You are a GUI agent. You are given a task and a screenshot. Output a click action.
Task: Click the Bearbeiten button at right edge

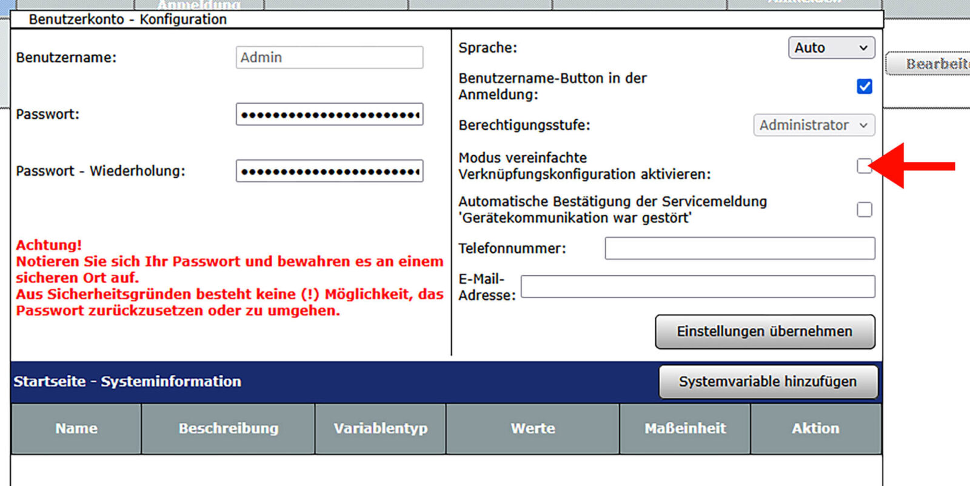point(931,64)
